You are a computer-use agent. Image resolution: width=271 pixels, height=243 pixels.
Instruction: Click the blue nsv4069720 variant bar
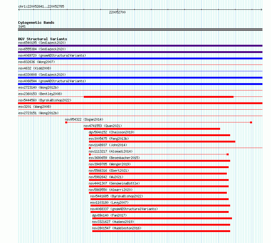tap(140, 58)
